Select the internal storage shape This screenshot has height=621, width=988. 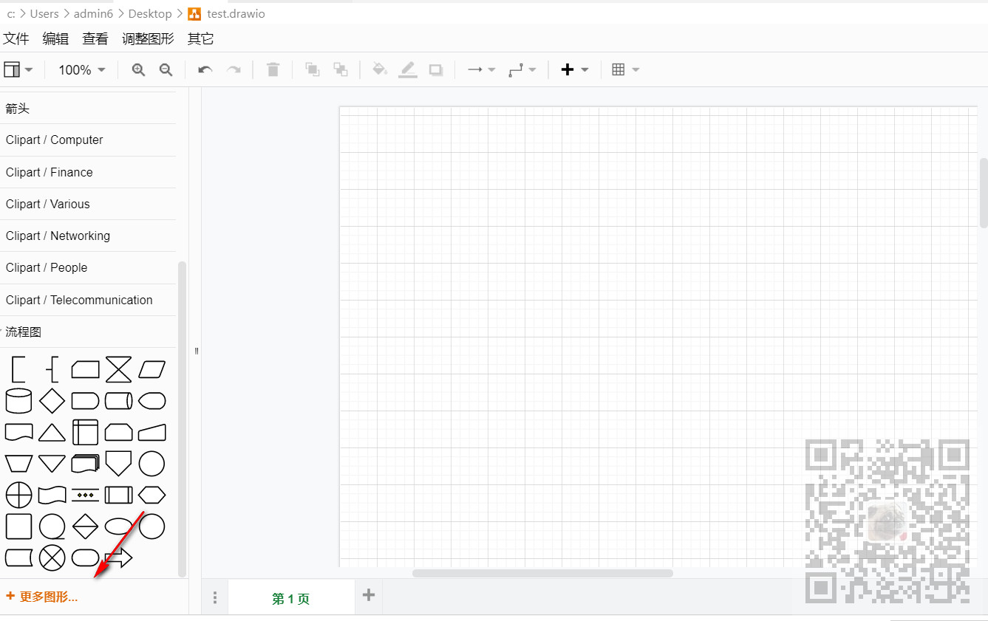[85, 432]
